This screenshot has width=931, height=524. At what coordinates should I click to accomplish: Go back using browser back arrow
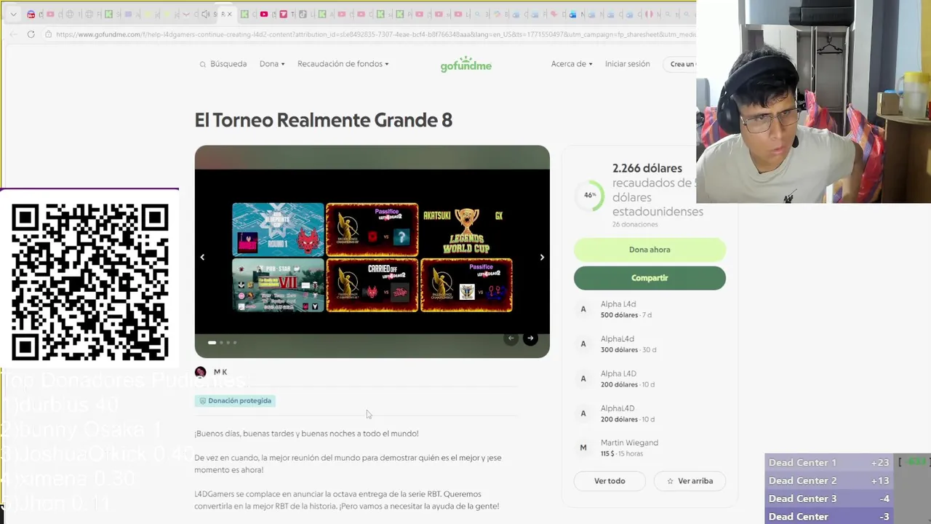14,34
